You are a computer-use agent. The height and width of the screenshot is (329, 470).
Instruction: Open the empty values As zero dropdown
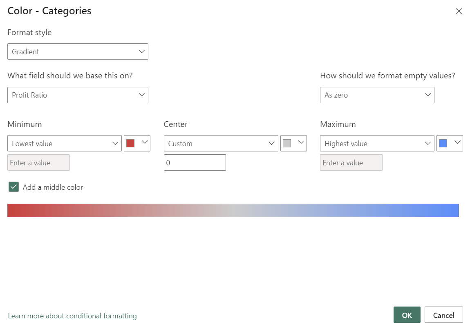pyautogui.click(x=377, y=95)
